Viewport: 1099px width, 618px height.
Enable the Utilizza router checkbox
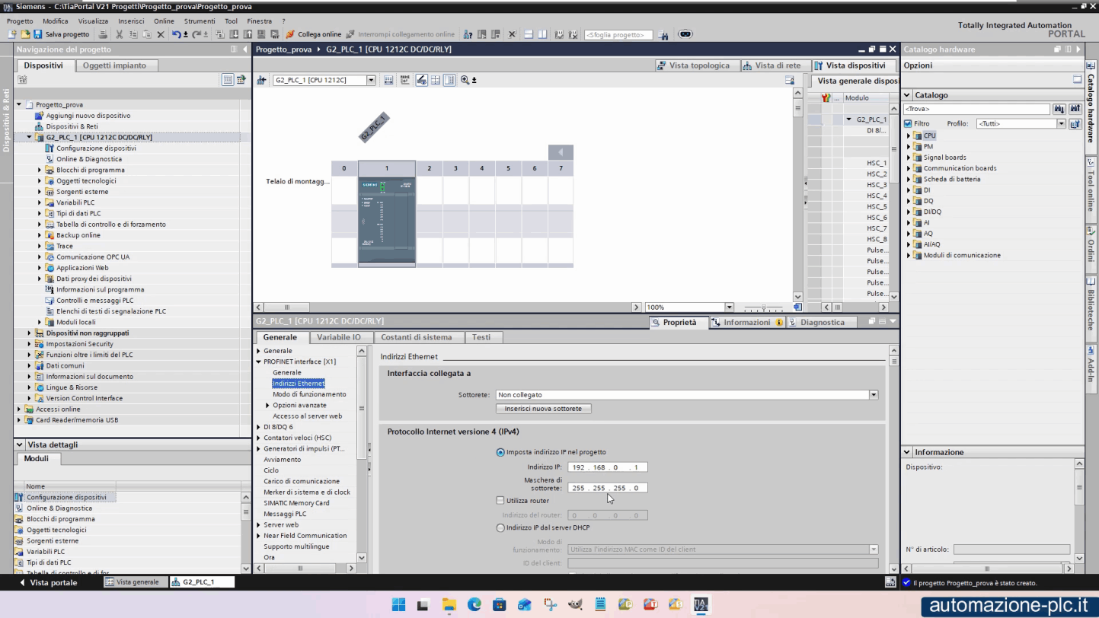point(500,500)
